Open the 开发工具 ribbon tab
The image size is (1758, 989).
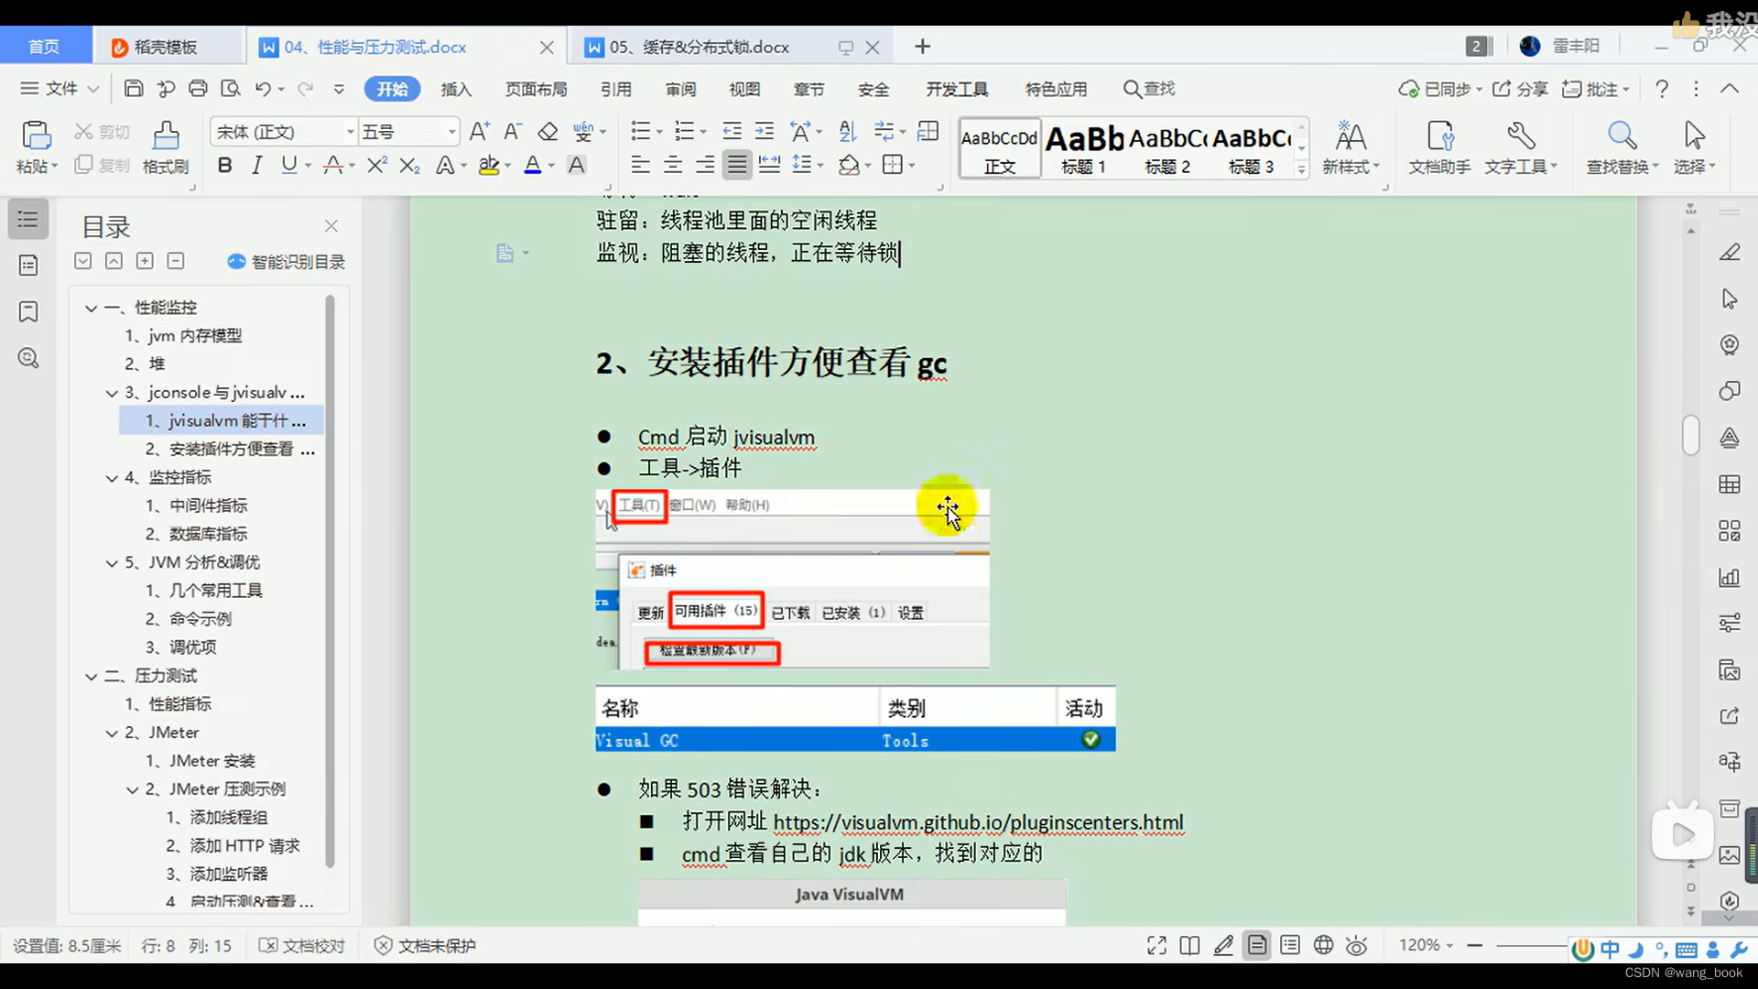coord(956,89)
